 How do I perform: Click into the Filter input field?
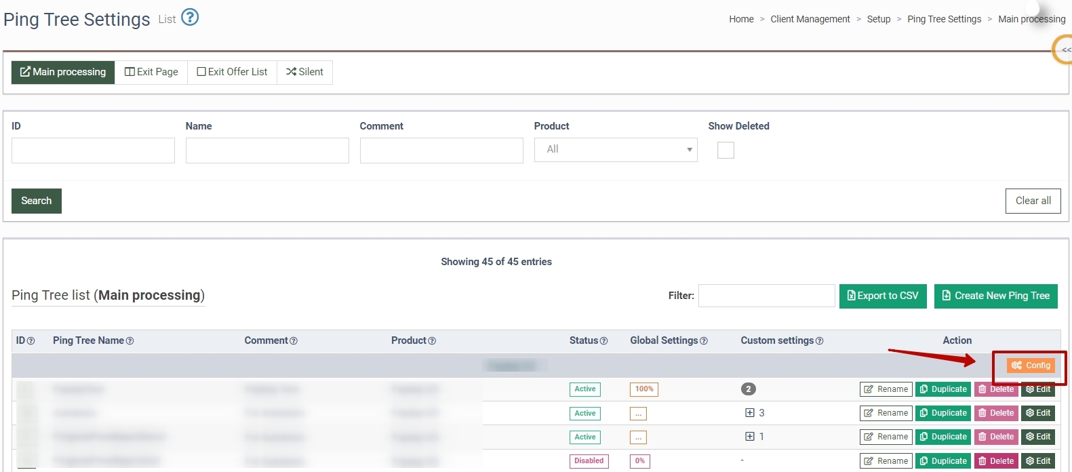[x=767, y=296]
